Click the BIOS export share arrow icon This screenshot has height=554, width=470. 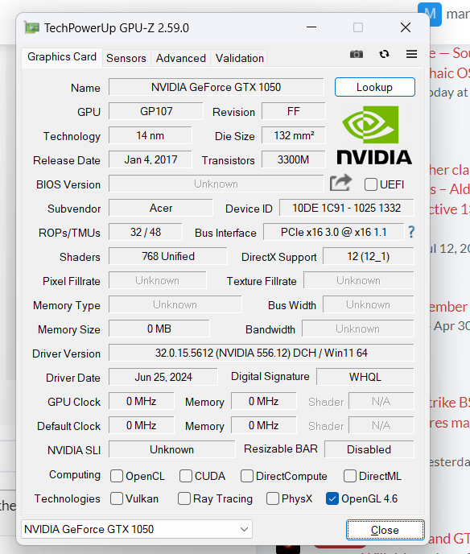(340, 183)
